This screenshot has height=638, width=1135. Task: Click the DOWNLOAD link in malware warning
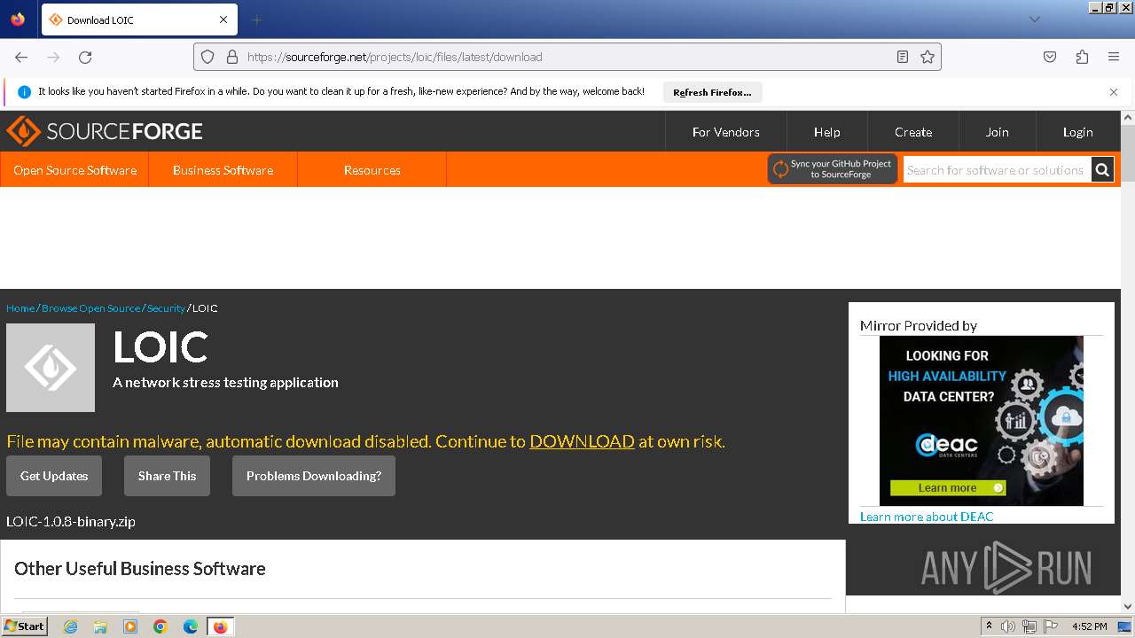pyautogui.click(x=582, y=441)
